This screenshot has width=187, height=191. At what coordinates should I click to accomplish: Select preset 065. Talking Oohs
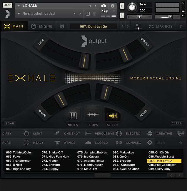point(19,152)
